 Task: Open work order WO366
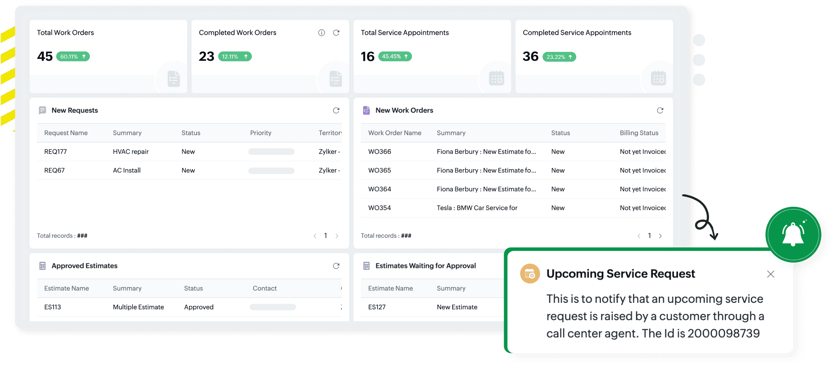[x=379, y=152]
